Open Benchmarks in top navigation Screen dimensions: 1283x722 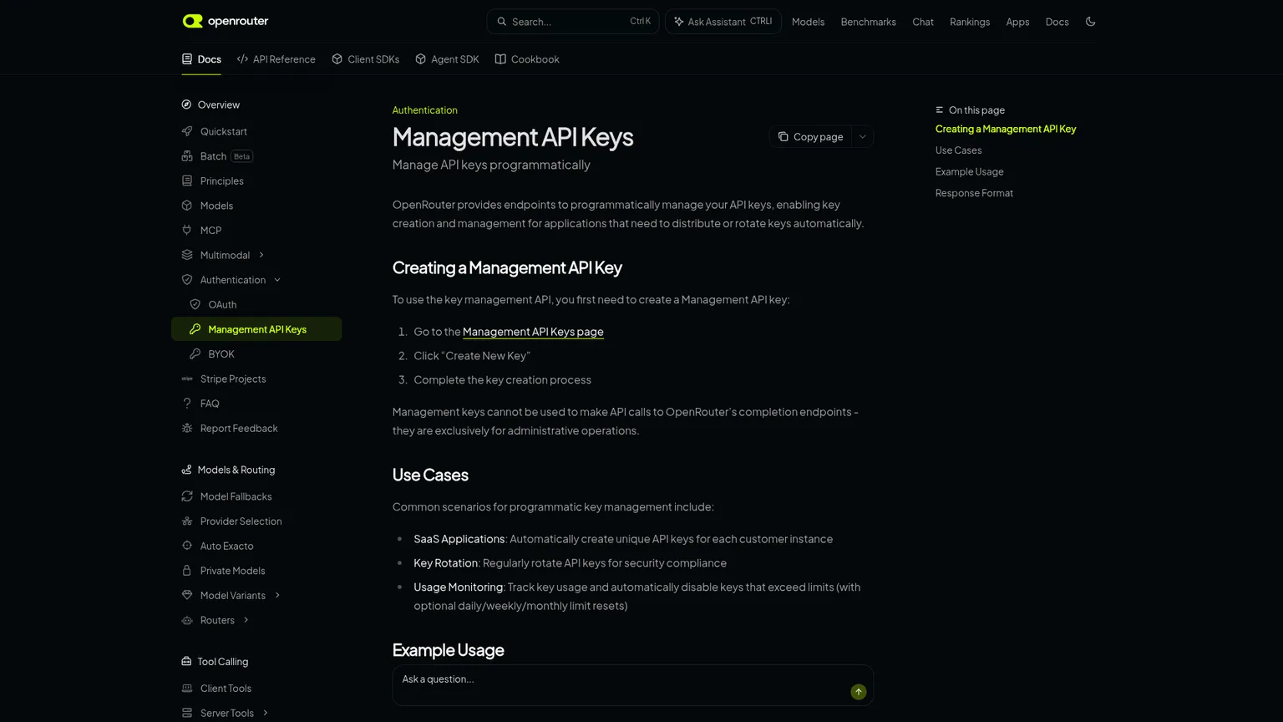point(868,22)
